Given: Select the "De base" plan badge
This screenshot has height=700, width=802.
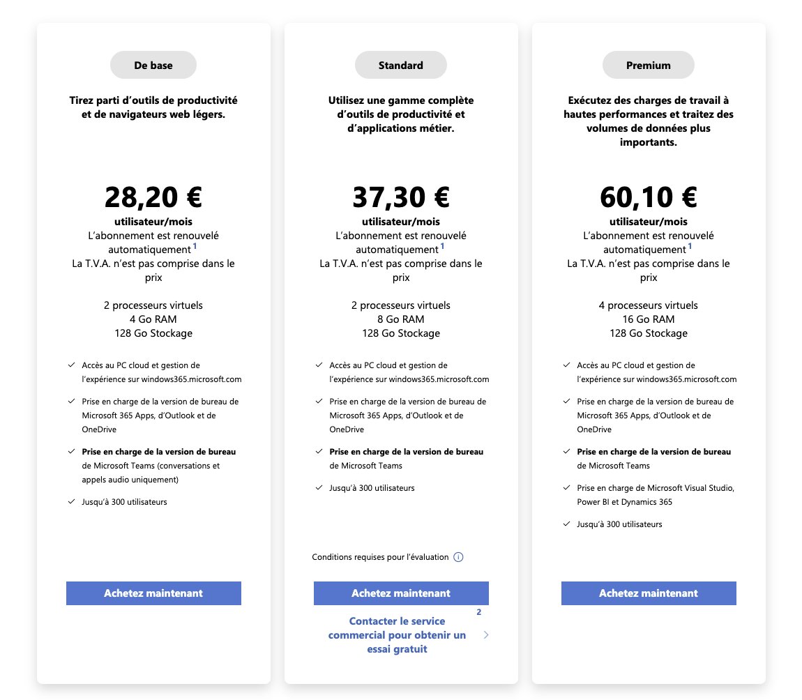Looking at the screenshot, I should click(x=153, y=64).
